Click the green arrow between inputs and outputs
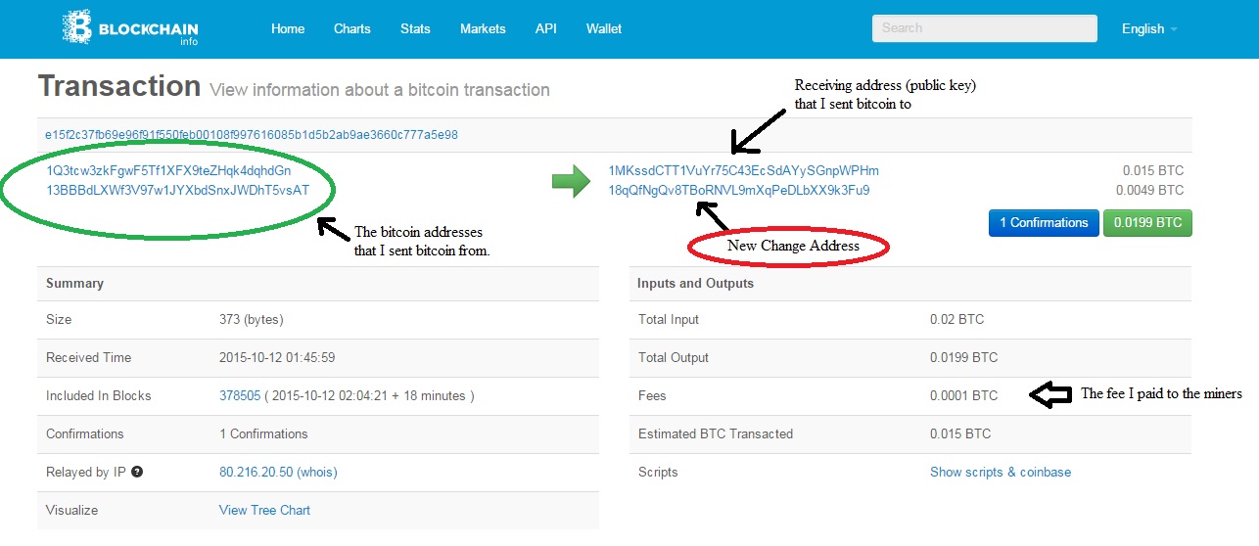This screenshot has height=546, width=1259. [571, 181]
